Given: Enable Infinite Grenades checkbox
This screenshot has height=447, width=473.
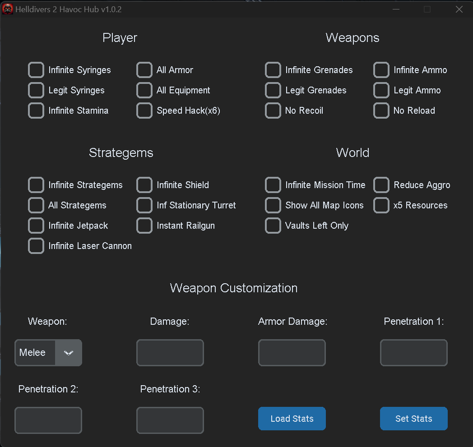Looking at the screenshot, I should pyautogui.click(x=273, y=70).
